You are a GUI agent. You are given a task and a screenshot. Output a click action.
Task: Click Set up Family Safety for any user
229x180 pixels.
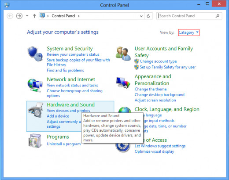pos(168,67)
